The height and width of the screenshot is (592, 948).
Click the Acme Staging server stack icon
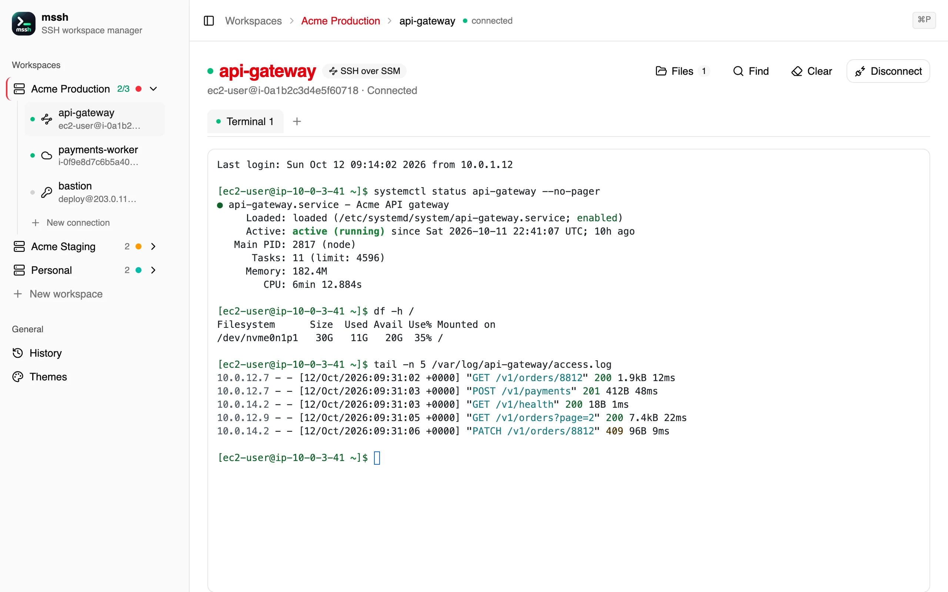point(19,247)
